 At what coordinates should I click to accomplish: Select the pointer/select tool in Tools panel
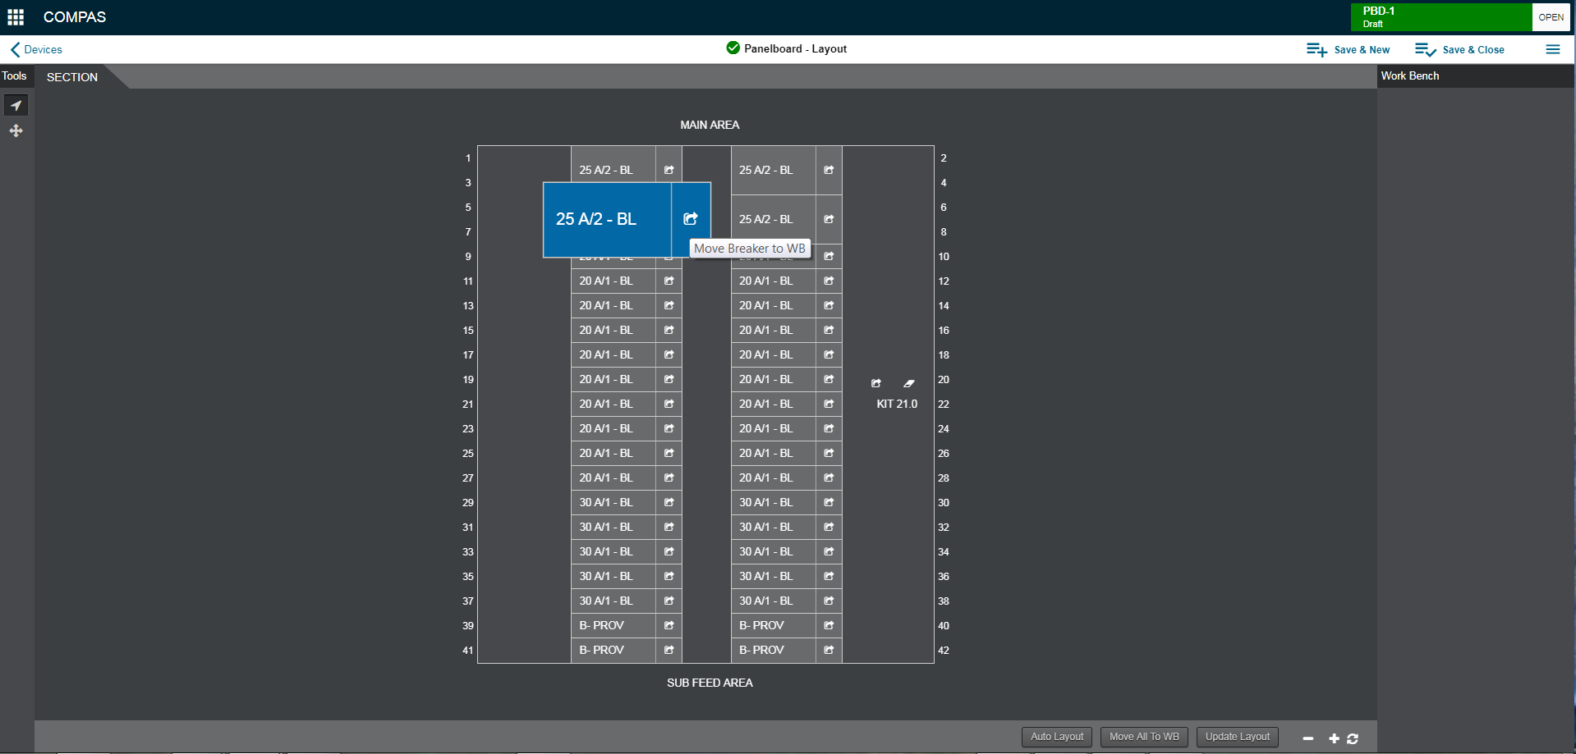[16, 105]
